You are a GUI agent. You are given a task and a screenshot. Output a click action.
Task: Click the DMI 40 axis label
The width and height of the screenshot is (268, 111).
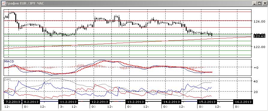point(256,81)
